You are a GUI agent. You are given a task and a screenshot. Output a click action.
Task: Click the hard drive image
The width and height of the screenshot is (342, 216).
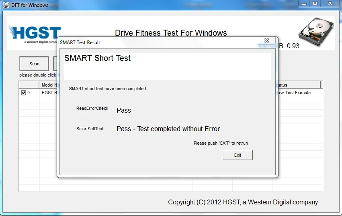click(x=316, y=32)
